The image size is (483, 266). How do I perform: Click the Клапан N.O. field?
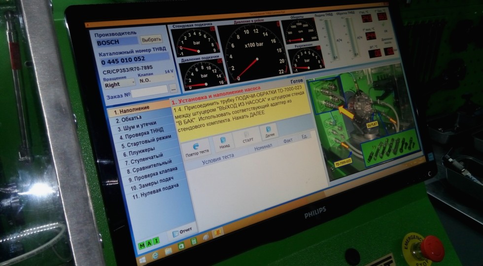click(156, 79)
